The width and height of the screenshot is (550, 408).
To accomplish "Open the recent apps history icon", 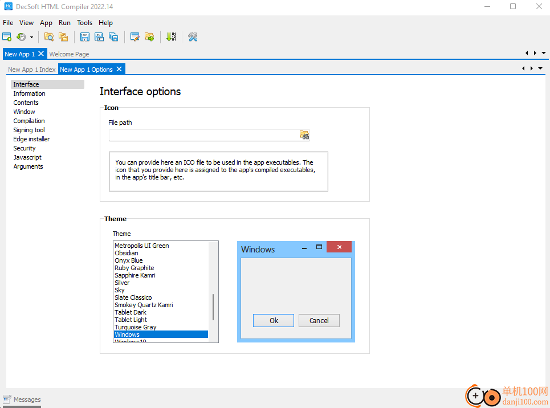I will [22, 37].
